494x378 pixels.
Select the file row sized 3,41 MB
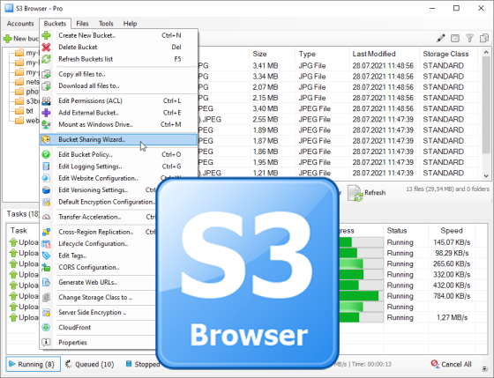tap(337, 66)
